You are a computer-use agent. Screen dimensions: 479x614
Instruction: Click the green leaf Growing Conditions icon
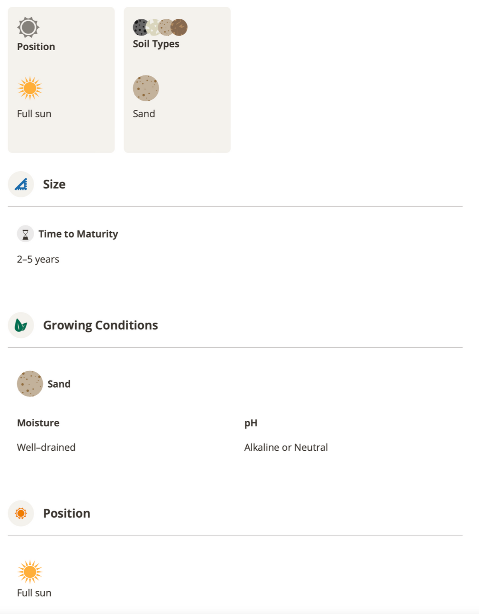[x=21, y=325]
